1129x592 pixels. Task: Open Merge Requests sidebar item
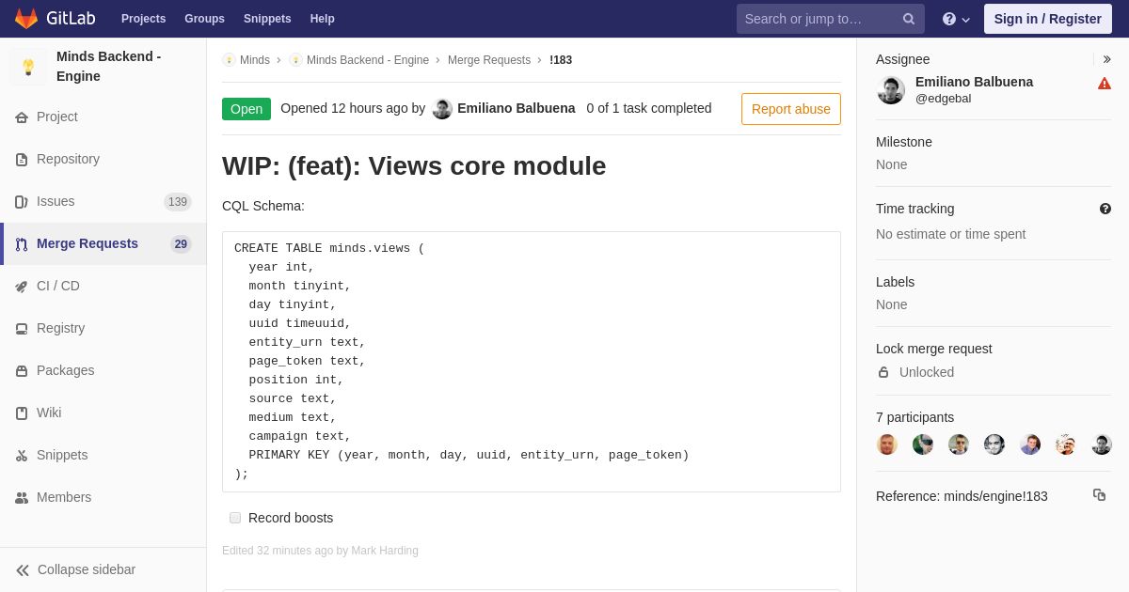tap(103, 243)
